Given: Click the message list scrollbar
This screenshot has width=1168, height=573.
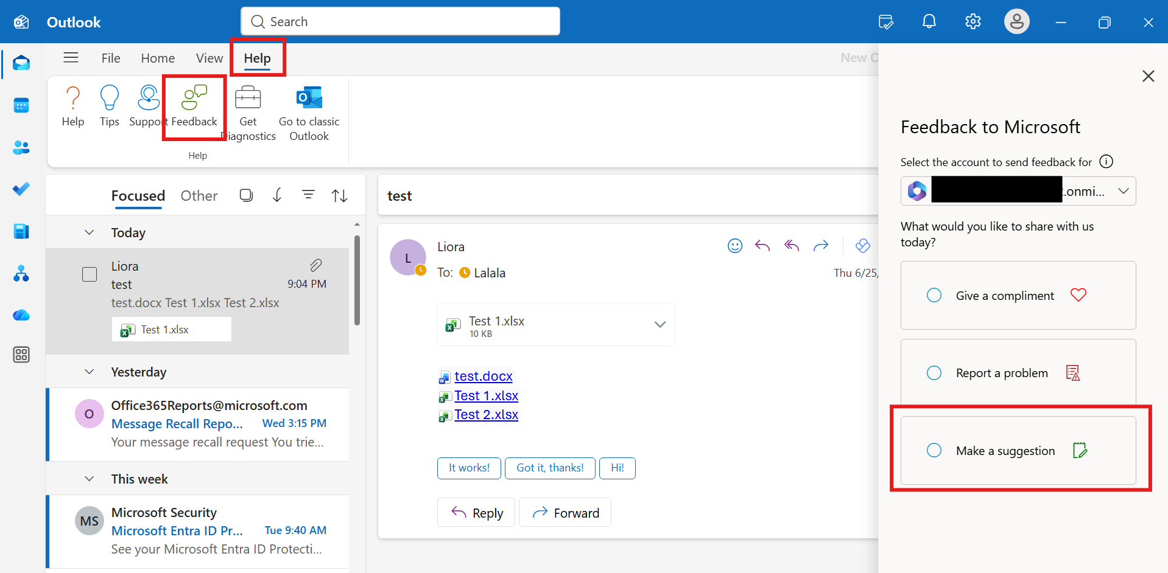Looking at the screenshot, I should (357, 280).
